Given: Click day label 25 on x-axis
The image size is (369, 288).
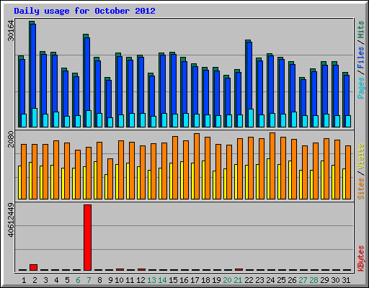Looking at the screenshot, I should click(x=281, y=280).
